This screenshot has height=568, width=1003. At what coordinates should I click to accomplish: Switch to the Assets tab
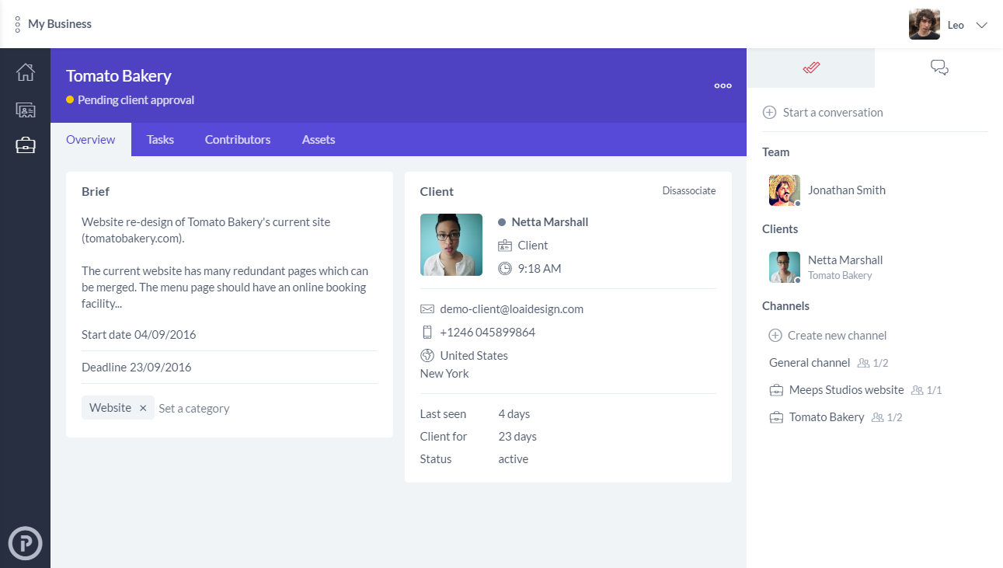[319, 140]
